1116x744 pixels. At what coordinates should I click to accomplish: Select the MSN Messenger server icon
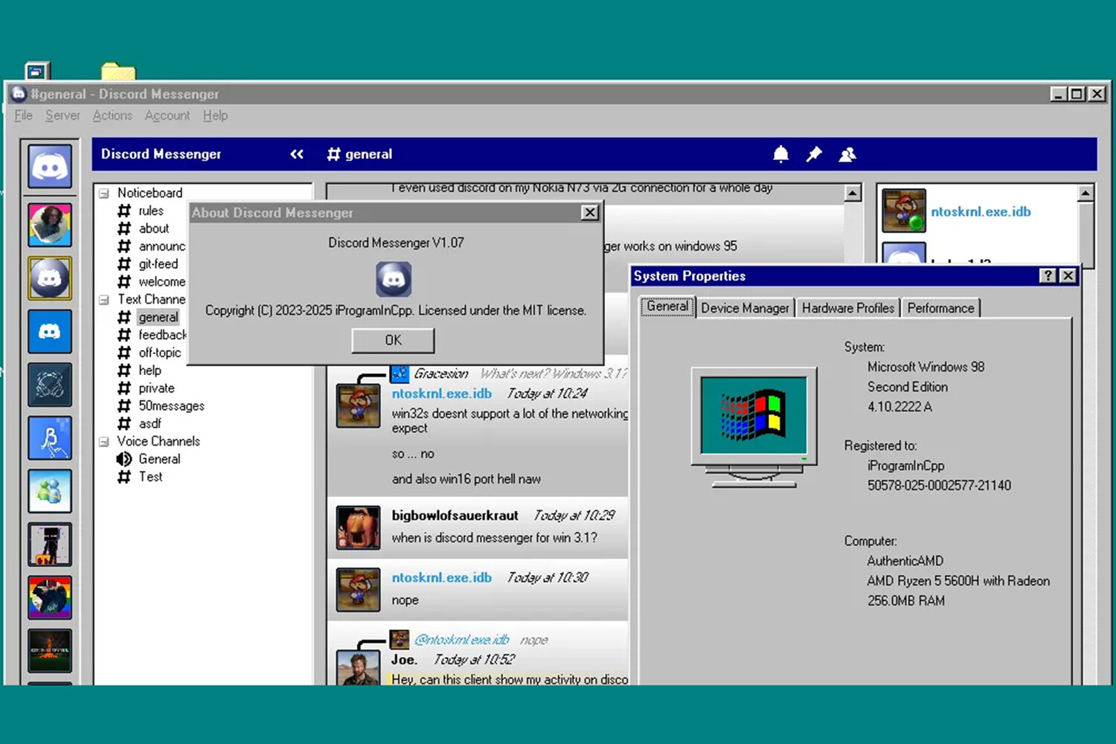pyautogui.click(x=50, y=491)
